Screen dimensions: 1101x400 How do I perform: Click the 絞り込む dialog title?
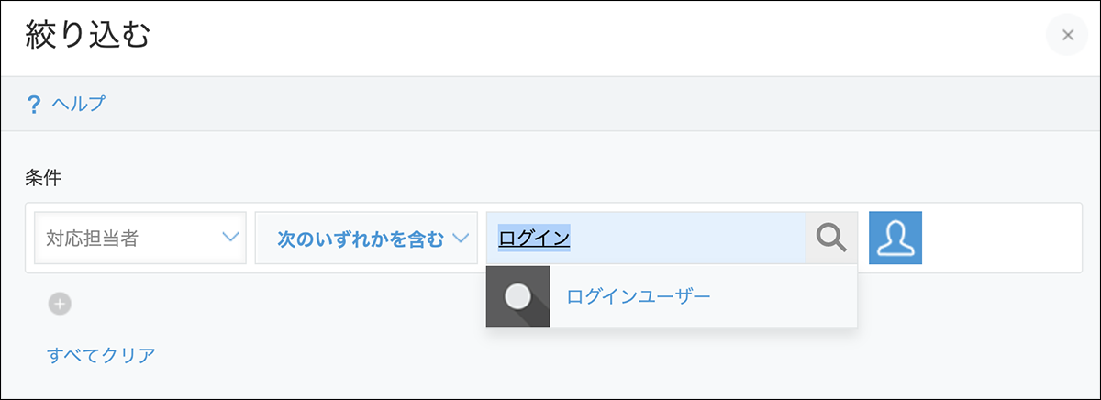click(88, 37)
